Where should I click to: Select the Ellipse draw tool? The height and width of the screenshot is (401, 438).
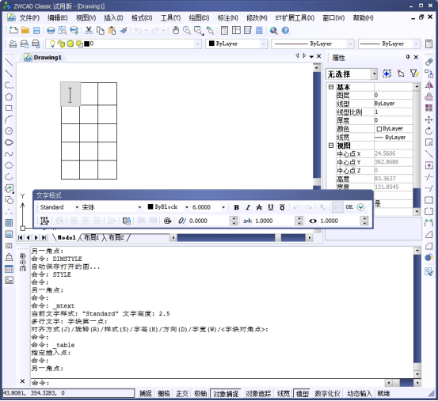9,165
